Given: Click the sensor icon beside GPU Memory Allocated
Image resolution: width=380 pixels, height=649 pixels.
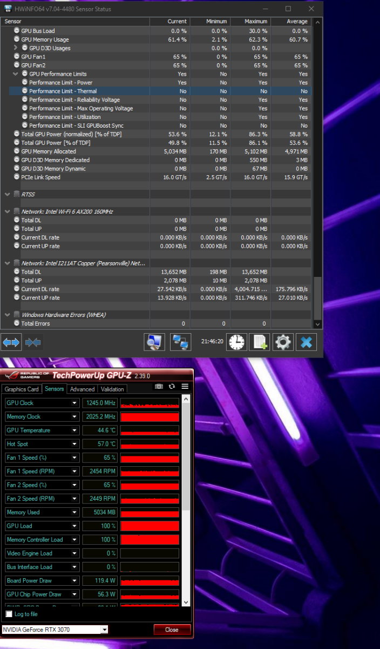Looking at the screenshot, I should pyautogui.click(x=17, y=151).
